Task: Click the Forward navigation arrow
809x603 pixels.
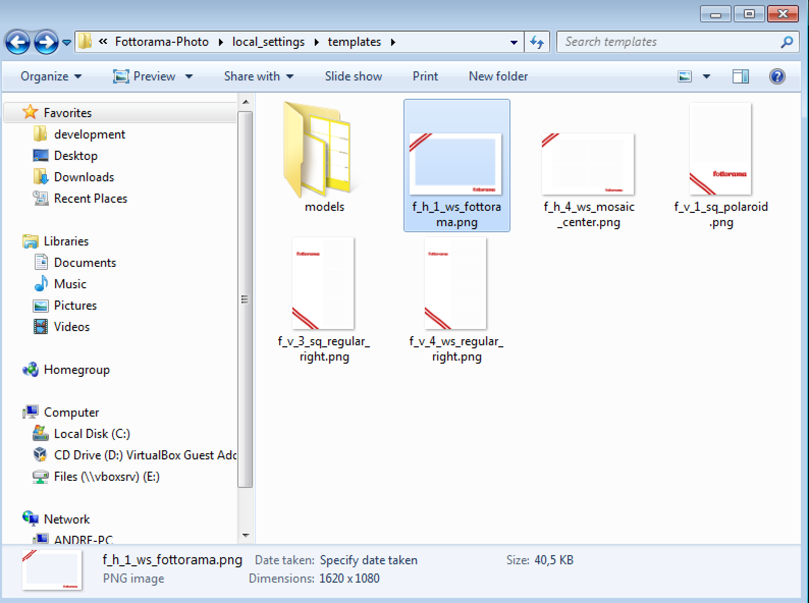Action: click(46, 42)
